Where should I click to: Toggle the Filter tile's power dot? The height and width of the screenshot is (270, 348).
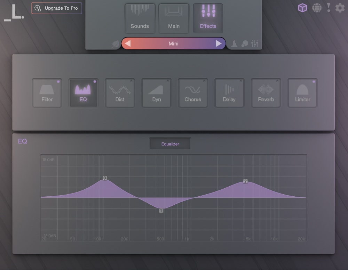click(58, 81)
